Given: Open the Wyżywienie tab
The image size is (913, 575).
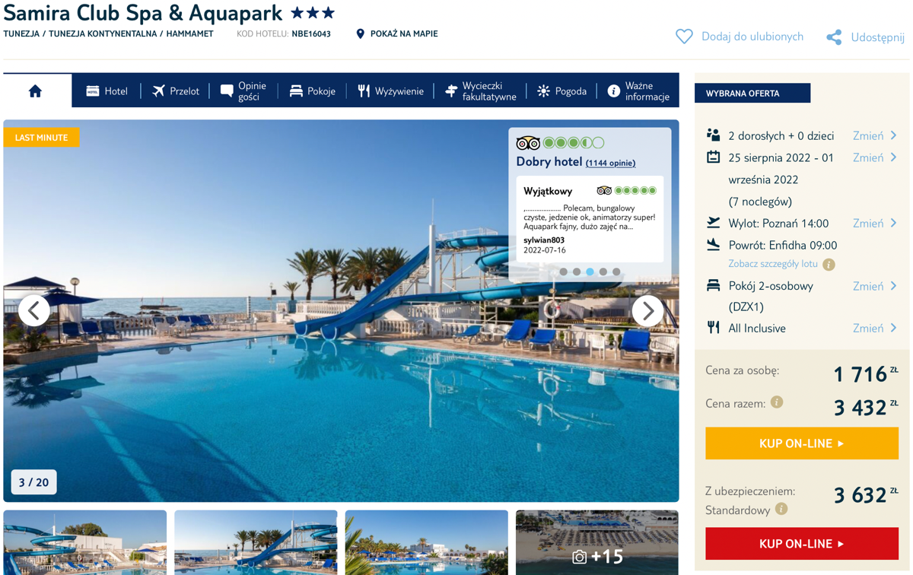Looking at the screenshot, I should pyautogui.click(x=390, y=91).
